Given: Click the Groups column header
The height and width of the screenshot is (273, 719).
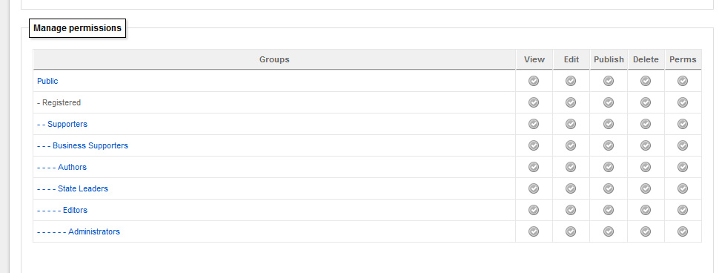Looking at the screenshot, I should (274, 59).
